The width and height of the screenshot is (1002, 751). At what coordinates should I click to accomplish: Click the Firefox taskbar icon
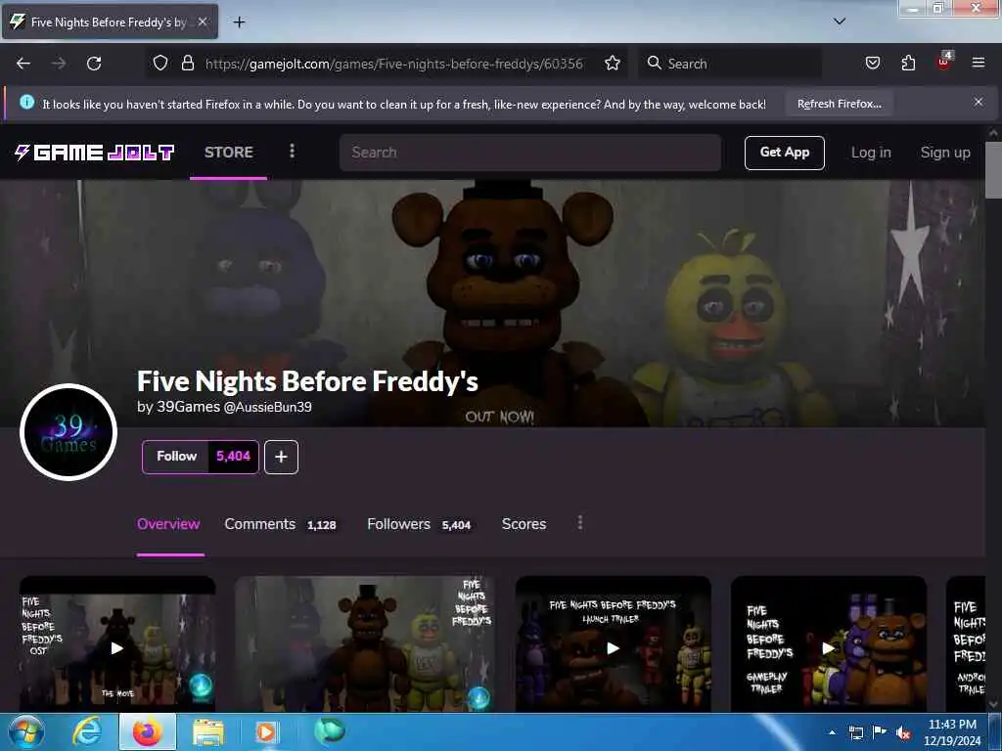tap(147, 731)
